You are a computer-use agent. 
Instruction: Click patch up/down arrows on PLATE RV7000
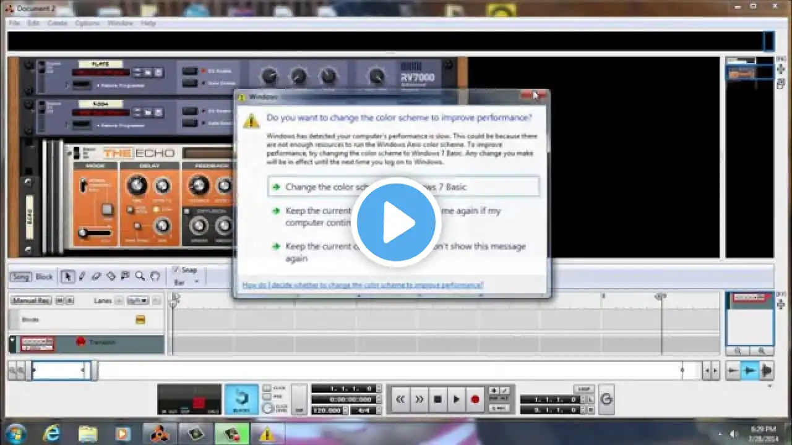click(137, 72)
